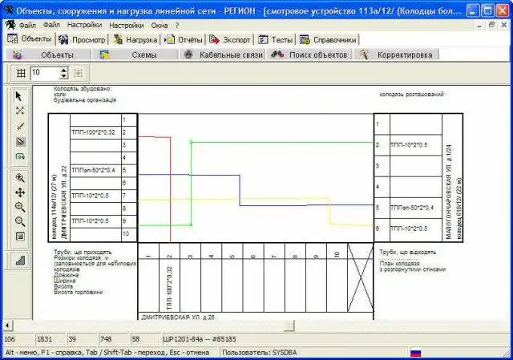Viewport: 513px width, 360px height.
Task: Select the blue cable line
Action: pyautogui.click(x=240, y=190)
